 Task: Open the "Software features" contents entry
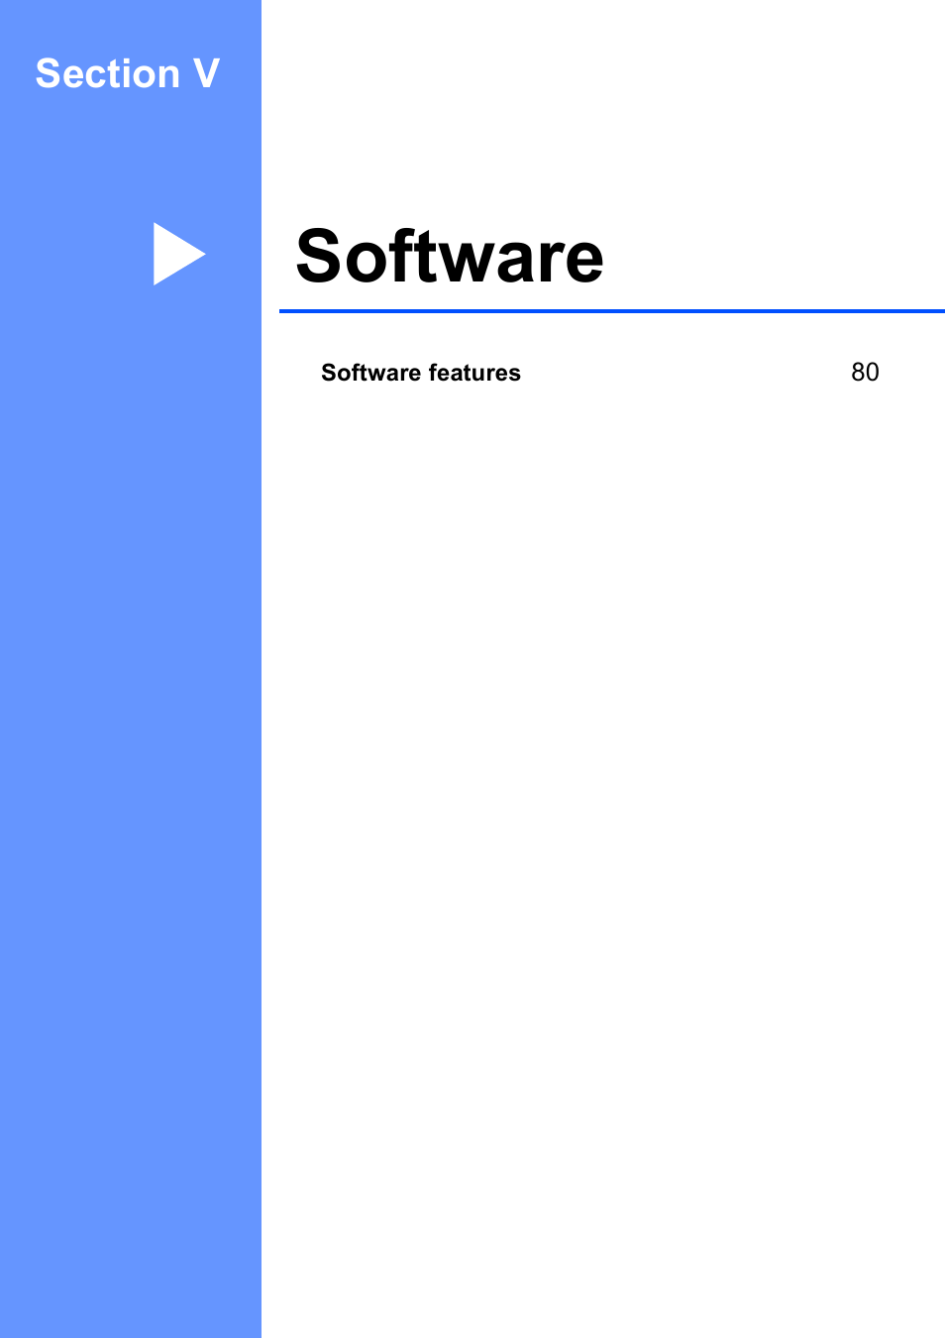[421, 373]
